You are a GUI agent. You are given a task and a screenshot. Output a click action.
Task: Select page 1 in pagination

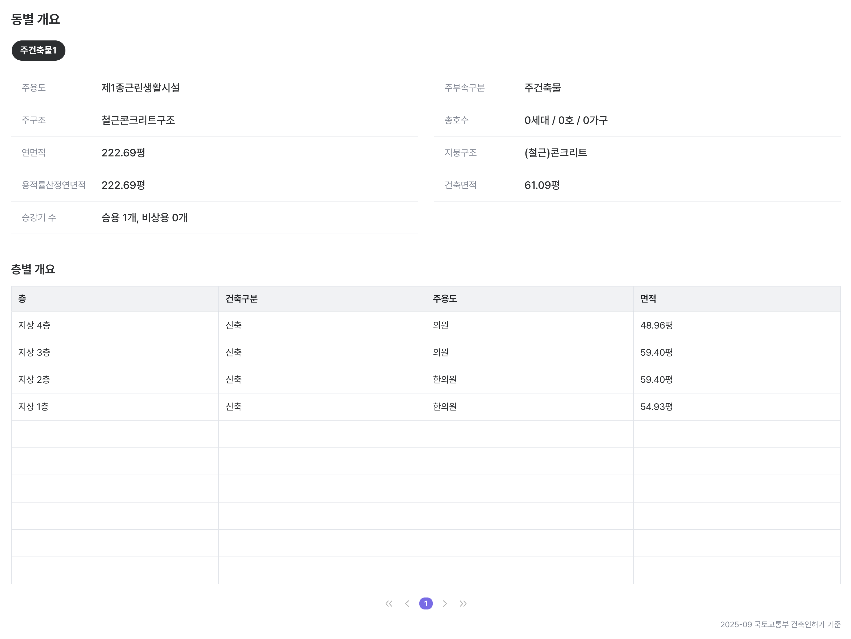[425, 604]
